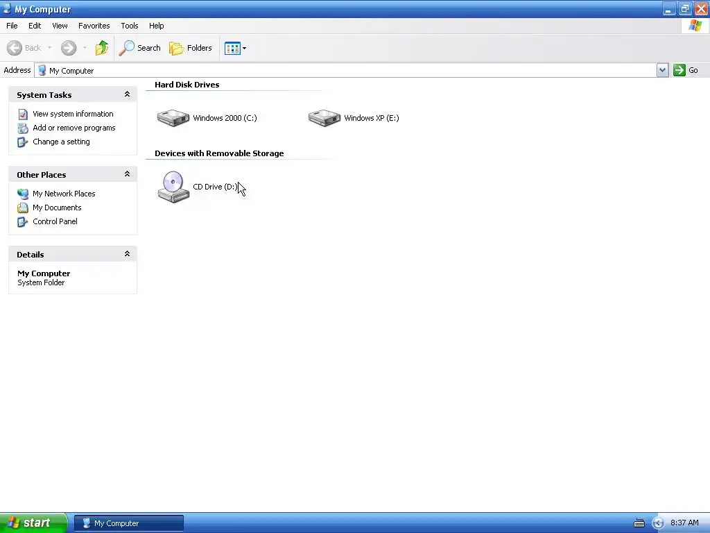710x533 pixels.
Task: Click the My Network Places icon
Action: tap(23, 194)
